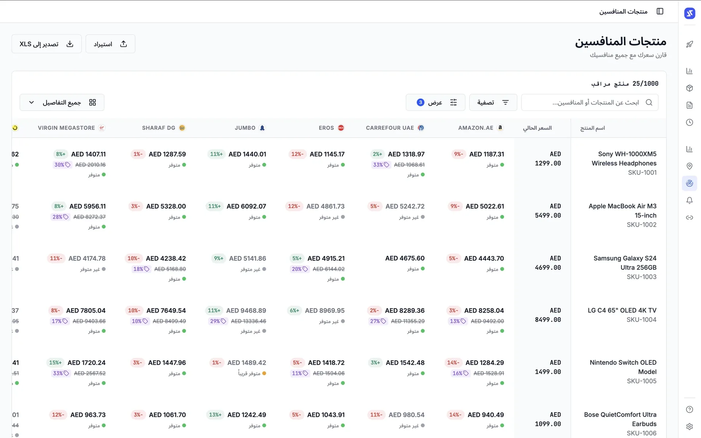Click the Jumbo logo in the column header

click(x=262, y=128)
